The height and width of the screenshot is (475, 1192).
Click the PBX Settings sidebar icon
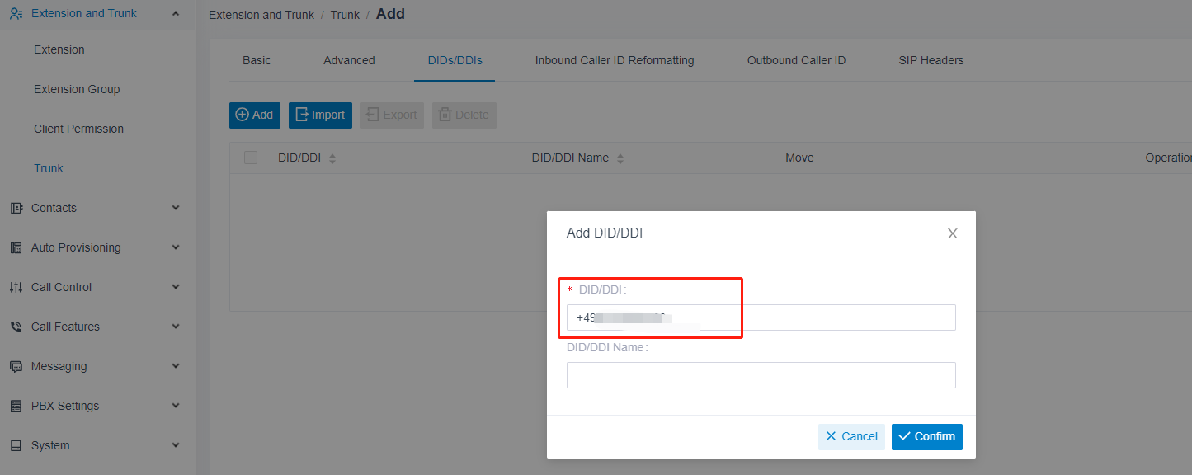16,406
